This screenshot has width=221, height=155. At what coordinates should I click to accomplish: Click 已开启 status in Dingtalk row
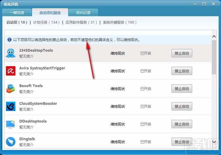pyautogui.click(x=146, y=142)
